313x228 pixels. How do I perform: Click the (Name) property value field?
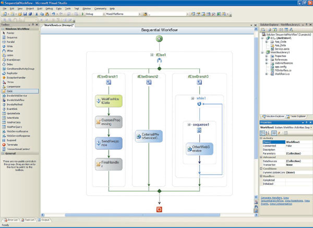coord(299,142)
